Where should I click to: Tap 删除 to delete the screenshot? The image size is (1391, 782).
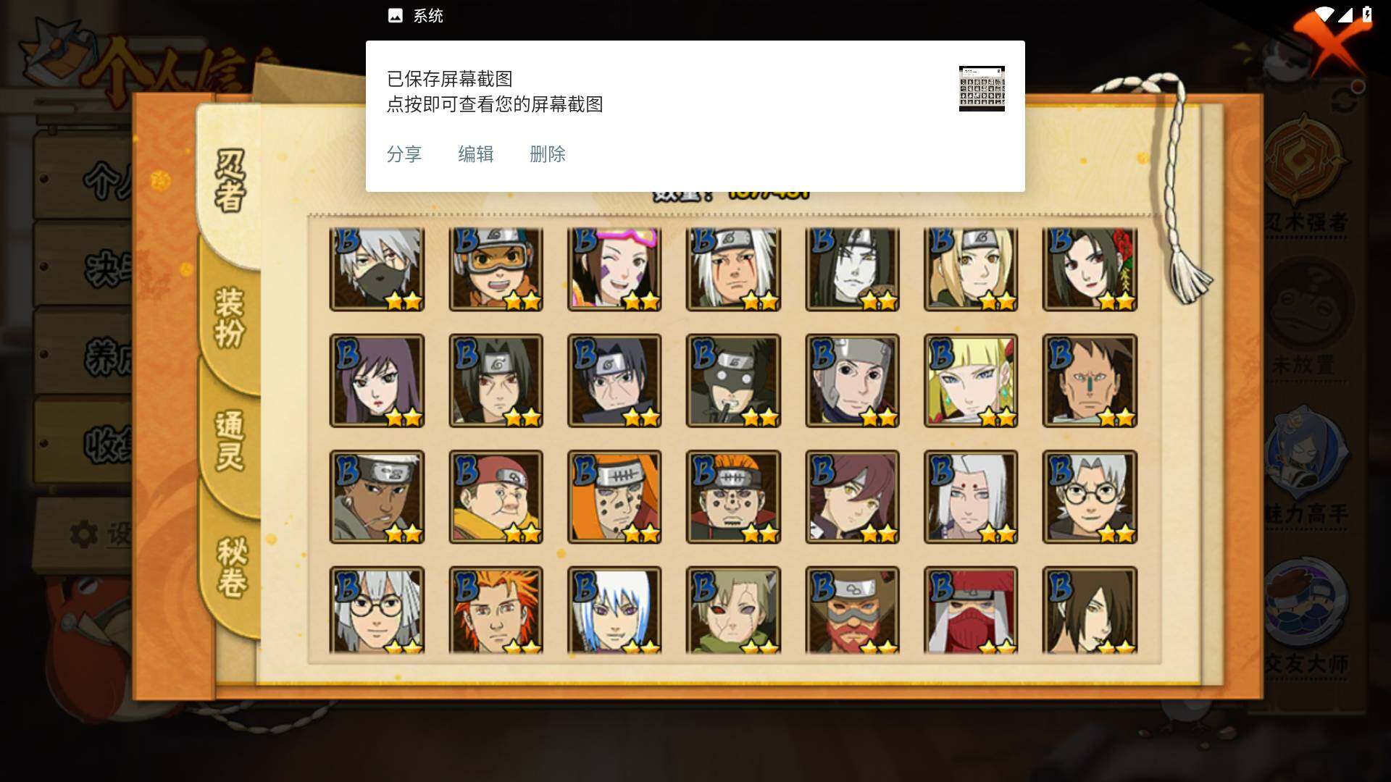pyautogui.click(x=548, y=154)
